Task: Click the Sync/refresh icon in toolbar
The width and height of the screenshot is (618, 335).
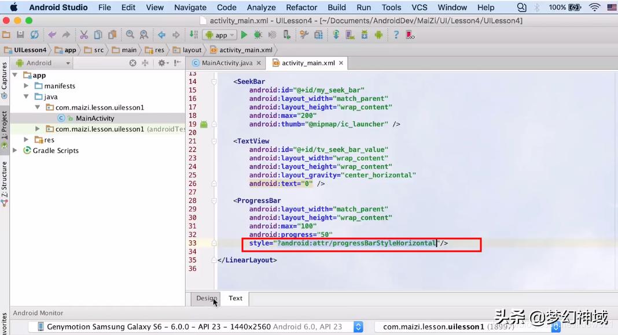Action: tap(35, 35)
